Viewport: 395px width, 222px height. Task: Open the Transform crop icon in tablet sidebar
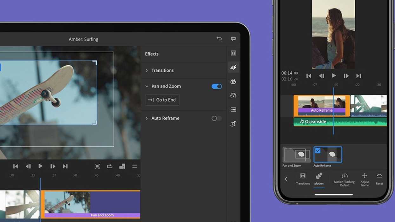point(233,124)
